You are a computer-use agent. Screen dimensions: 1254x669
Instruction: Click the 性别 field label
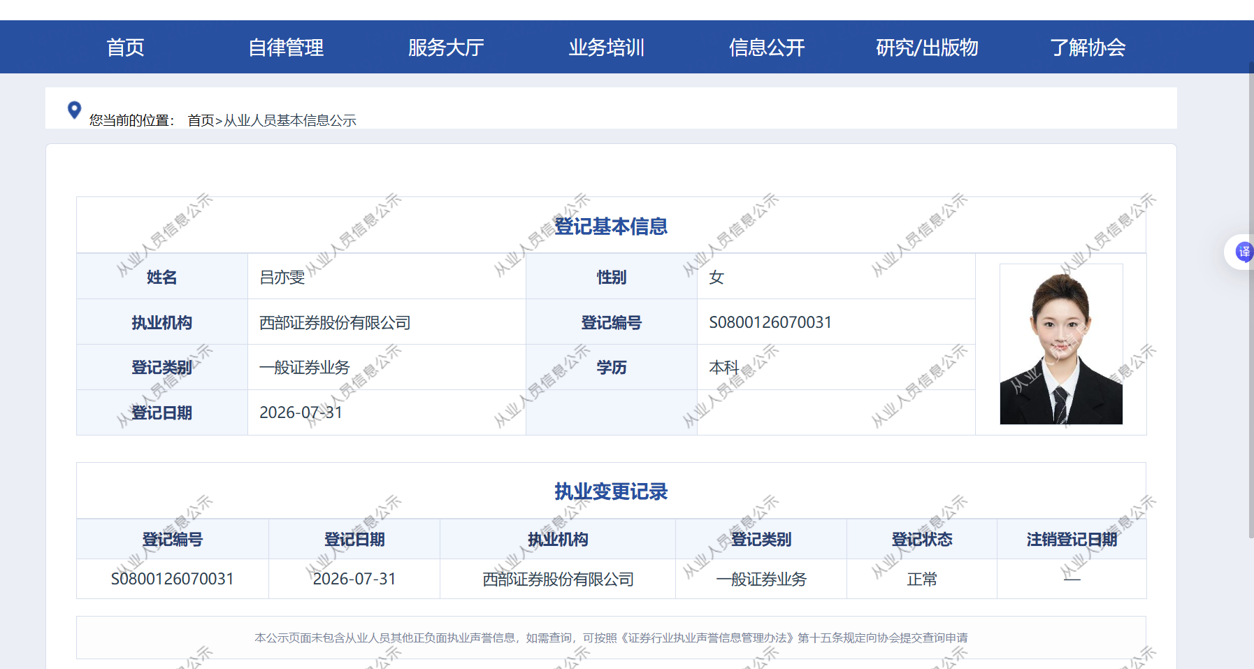click(x=612, y=278)
